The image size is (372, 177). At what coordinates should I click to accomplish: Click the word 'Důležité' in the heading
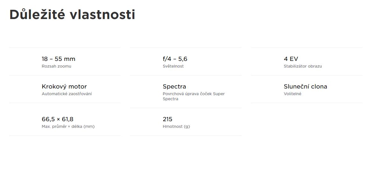tap(37, 14)
